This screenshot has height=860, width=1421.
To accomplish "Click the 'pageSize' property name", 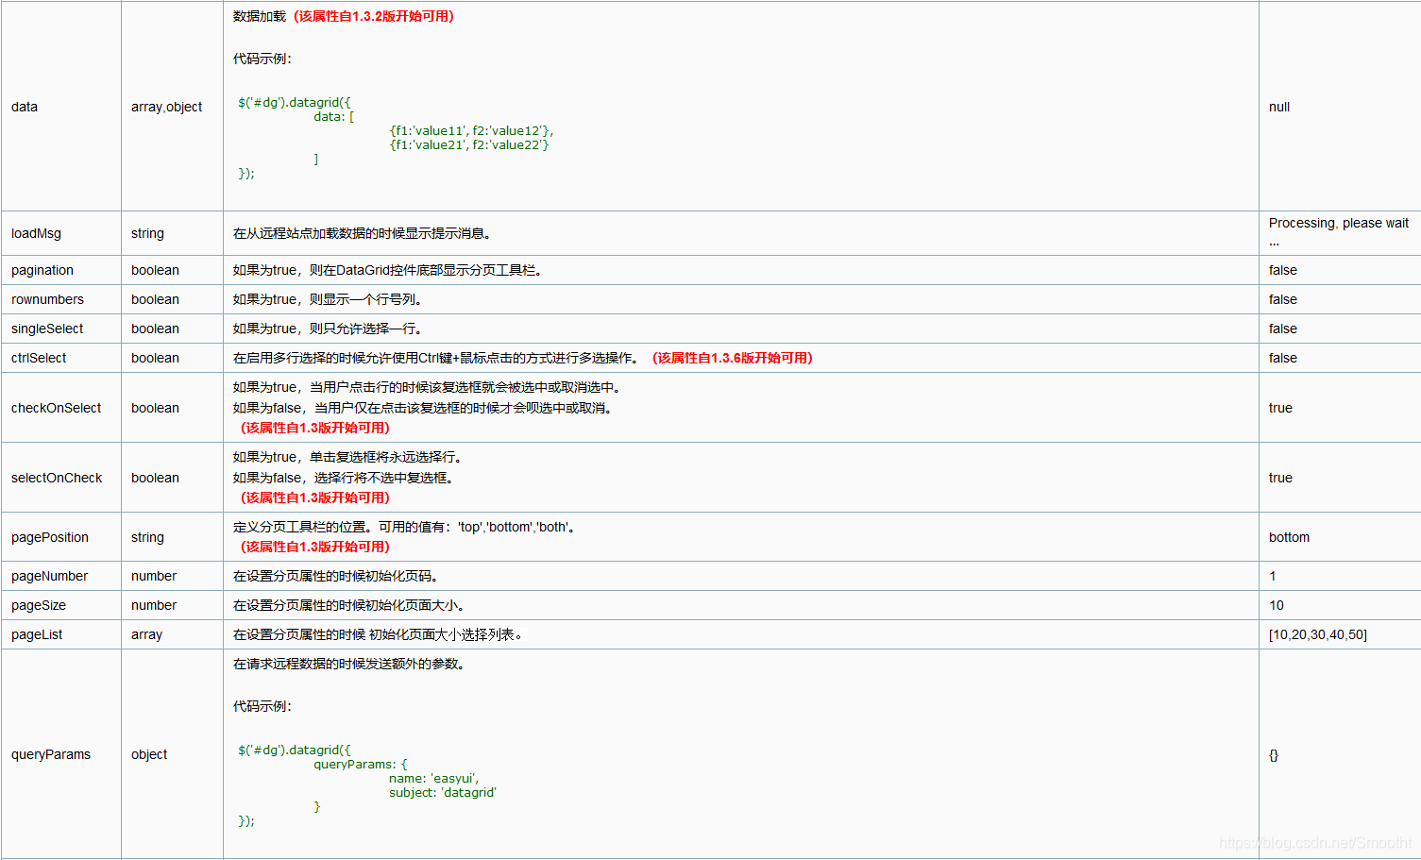I will click(x=39, y=605).
